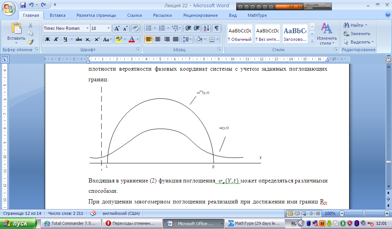Image resolution: width=392 pixels, height=229 pixels.
Task: Increase font size with the grow font icon
Action: click(117, 28)
